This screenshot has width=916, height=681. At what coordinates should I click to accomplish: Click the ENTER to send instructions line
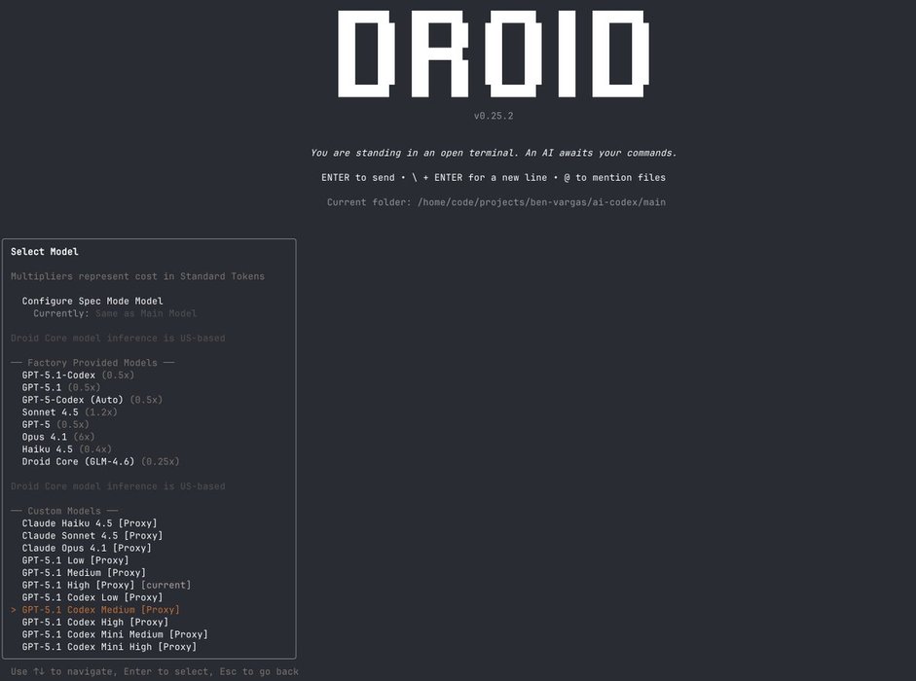(x=494, y=178)
